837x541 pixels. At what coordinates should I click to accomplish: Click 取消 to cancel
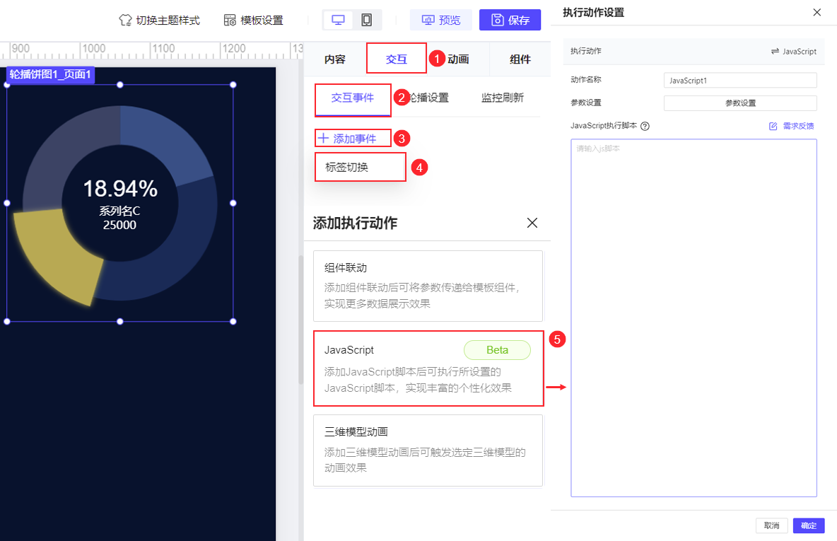[x=771, y=525]
